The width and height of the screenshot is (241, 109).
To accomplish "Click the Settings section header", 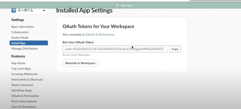I will [18, 20].
